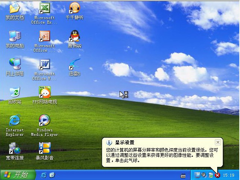This screenshot has height=180, width=240.
Task: Select the 我的电脑 desktop icon
Action: click(15, 39)
